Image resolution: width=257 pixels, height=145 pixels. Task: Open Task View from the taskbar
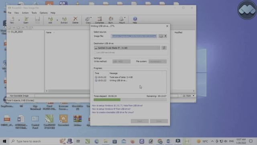tap(78, 141)
